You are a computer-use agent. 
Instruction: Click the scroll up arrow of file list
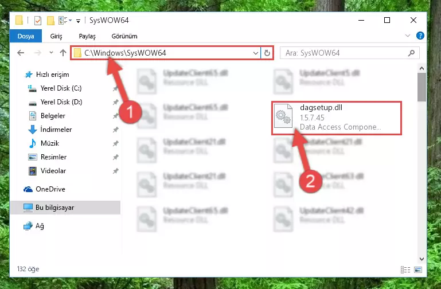[422, 68]
